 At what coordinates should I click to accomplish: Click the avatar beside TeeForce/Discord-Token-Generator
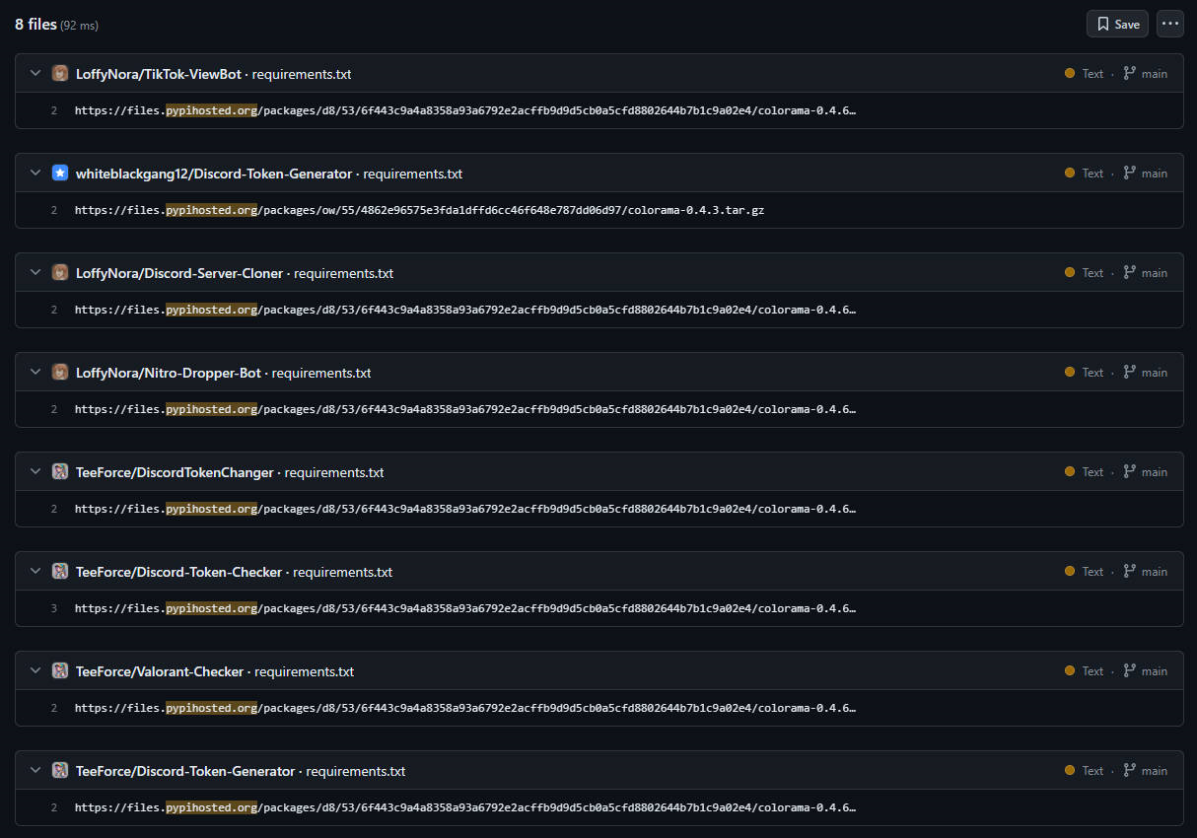coord(60,771)
